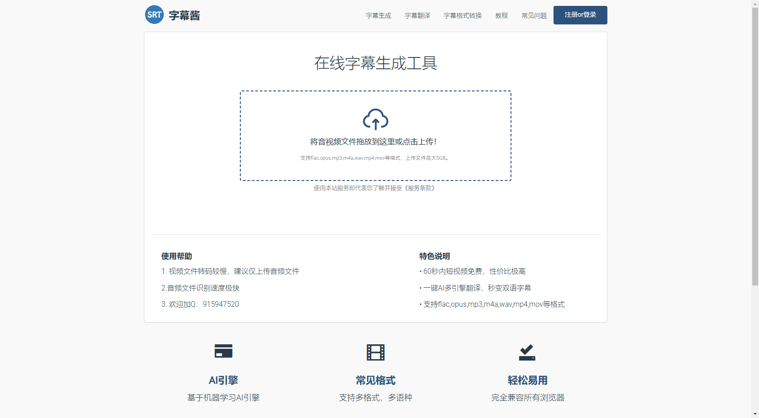The height and width of the screenshot is (418, 759).
Task: Select the AI引擎 feature heading
Action: [x=223, y=380]
